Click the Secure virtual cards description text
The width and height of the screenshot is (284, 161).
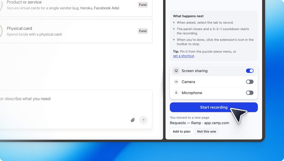tap(63, 8)
